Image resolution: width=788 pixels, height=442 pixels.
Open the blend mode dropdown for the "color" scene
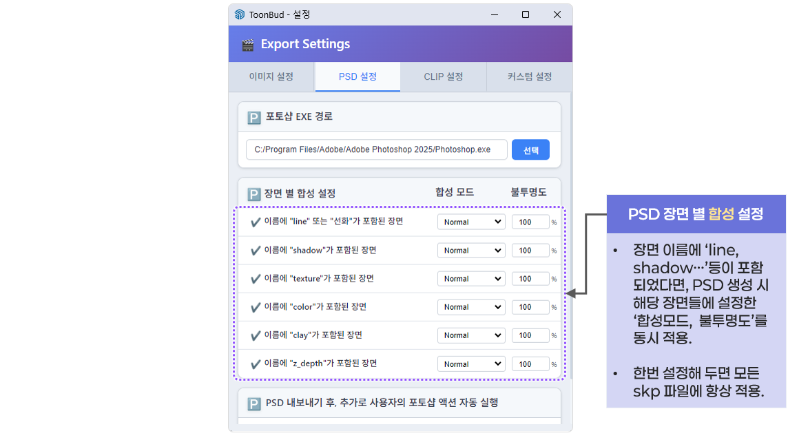471,307
